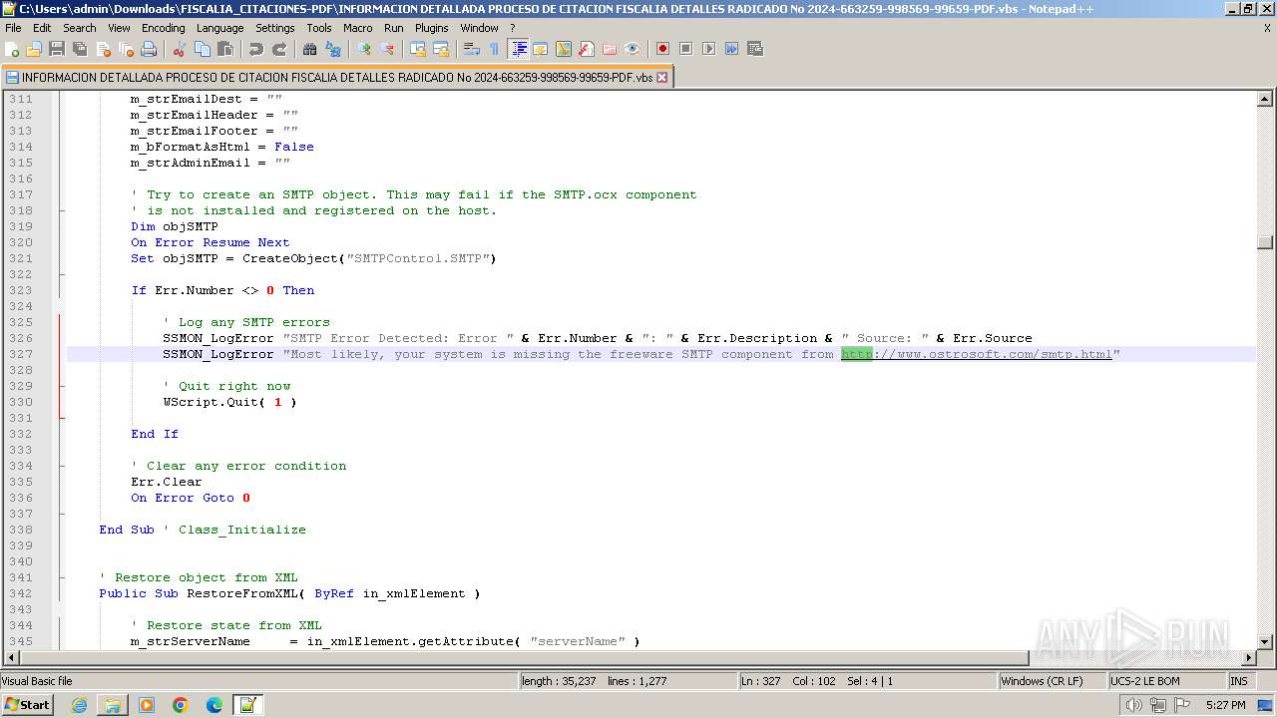Click the Save All toolbar icon
This screenshot has width=1277, height=718.
click(x=80, y=49)
